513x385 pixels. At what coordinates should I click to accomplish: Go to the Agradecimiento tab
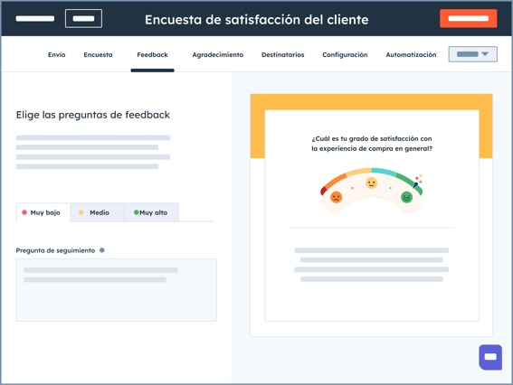pos(218,55)
